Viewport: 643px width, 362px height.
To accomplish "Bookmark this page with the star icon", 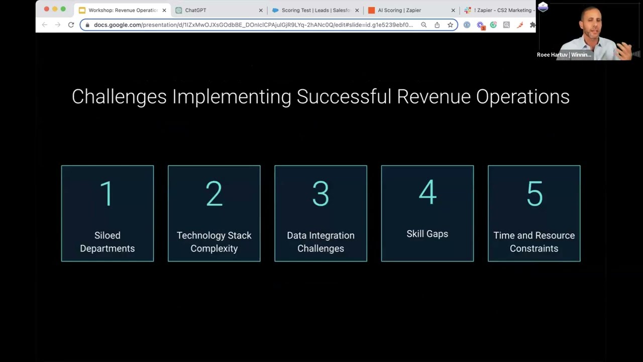I will coord(450,25).
